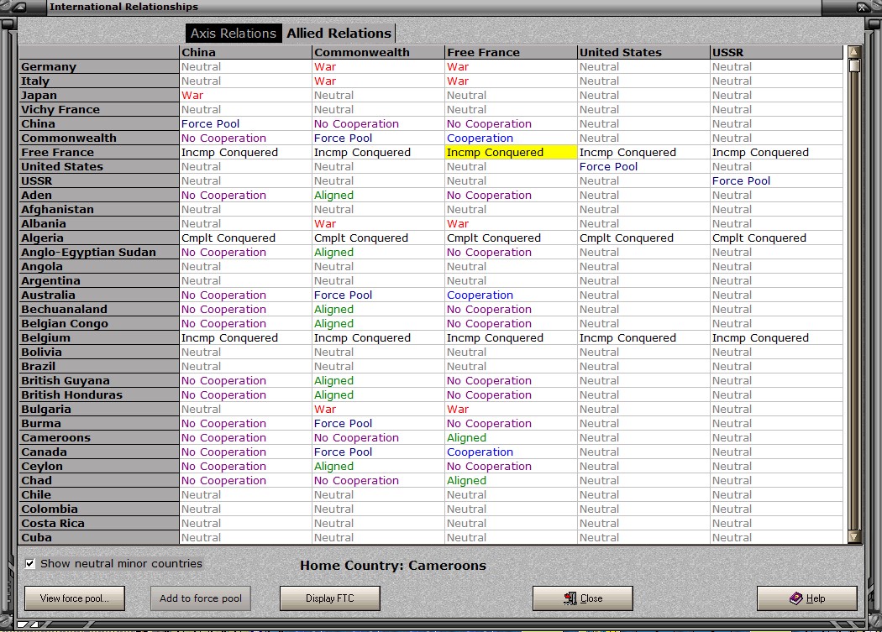
Task: Click Bulgaria's War cell under Free France
Action: click(511, 410)
